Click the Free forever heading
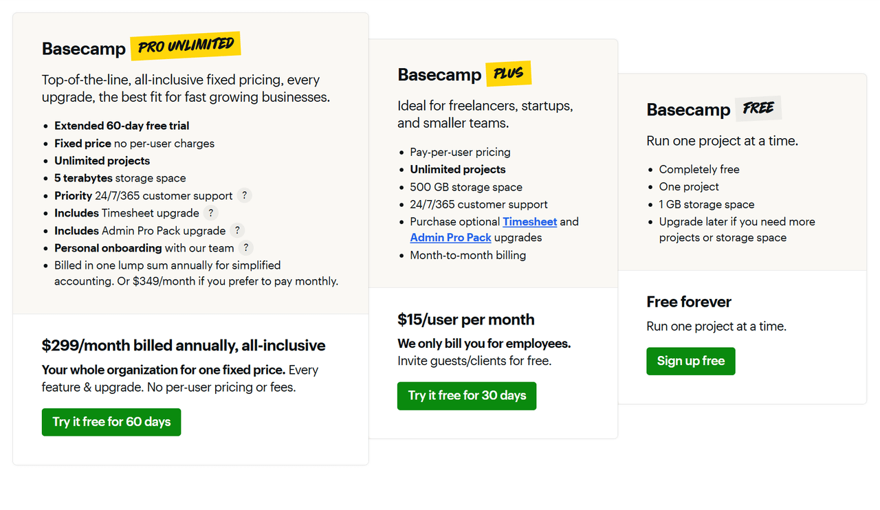 click(689, 302)
